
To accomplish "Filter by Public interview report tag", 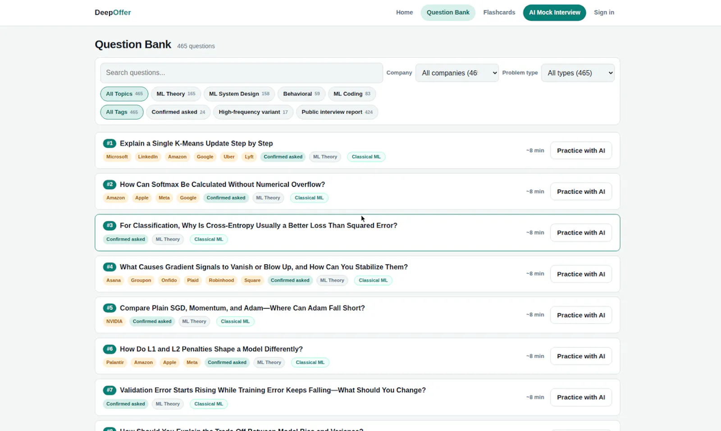I will point(337,112).
